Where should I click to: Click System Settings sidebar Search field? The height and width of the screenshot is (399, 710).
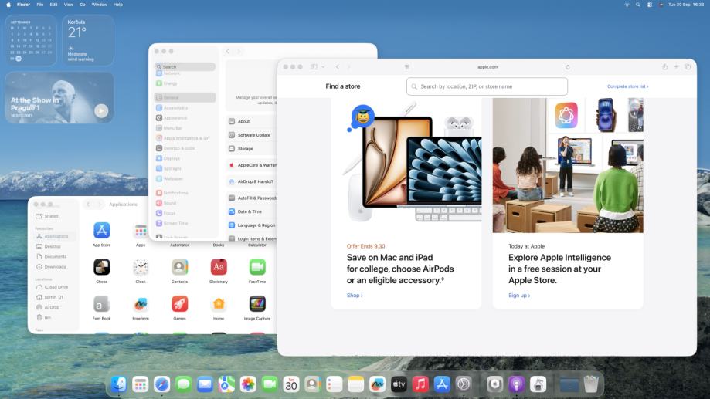click(185, 66)
